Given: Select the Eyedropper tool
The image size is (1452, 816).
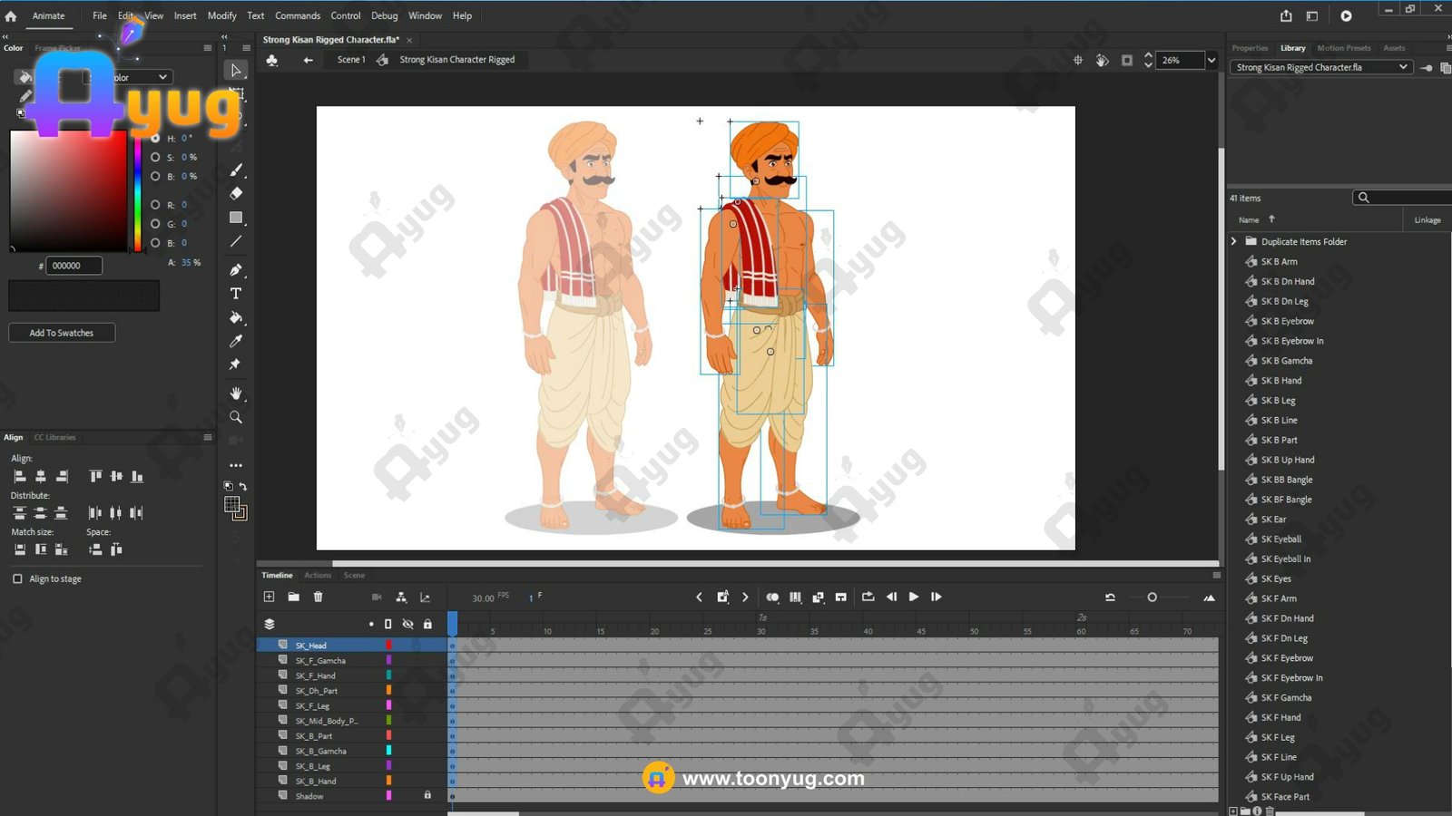Looking at the screenshot, I should tap(236, 341).
